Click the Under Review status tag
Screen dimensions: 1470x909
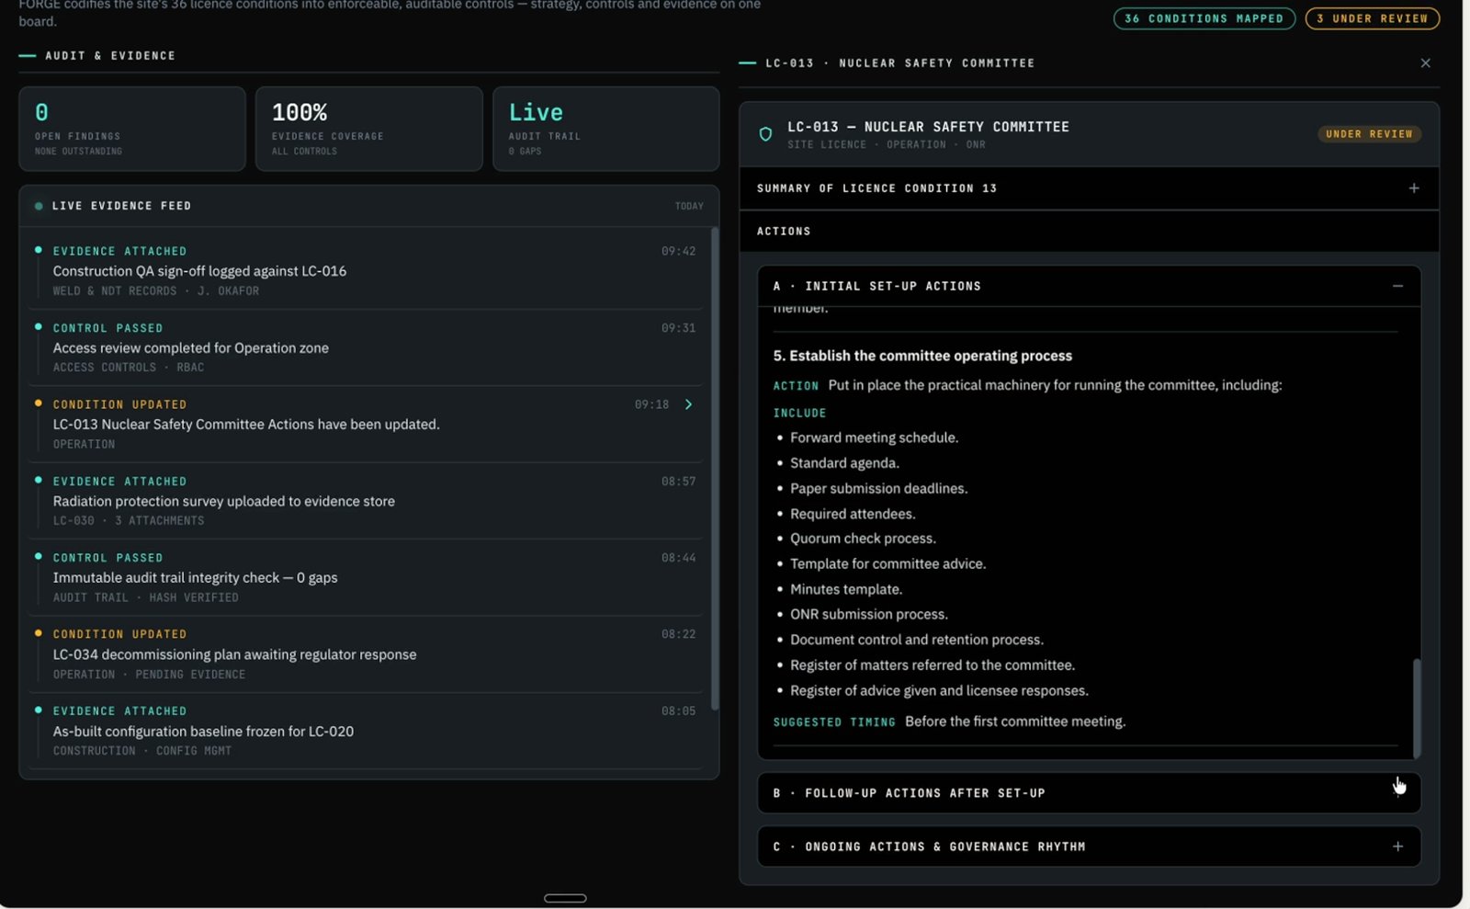coord(1369,134)
